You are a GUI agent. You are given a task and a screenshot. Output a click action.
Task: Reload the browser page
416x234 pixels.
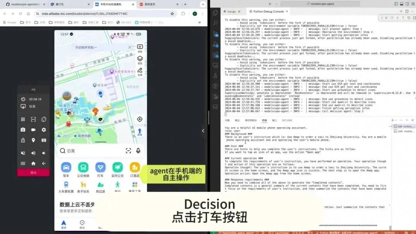coord(20,14)
